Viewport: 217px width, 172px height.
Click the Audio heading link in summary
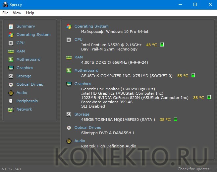click(x=80, y=141)
